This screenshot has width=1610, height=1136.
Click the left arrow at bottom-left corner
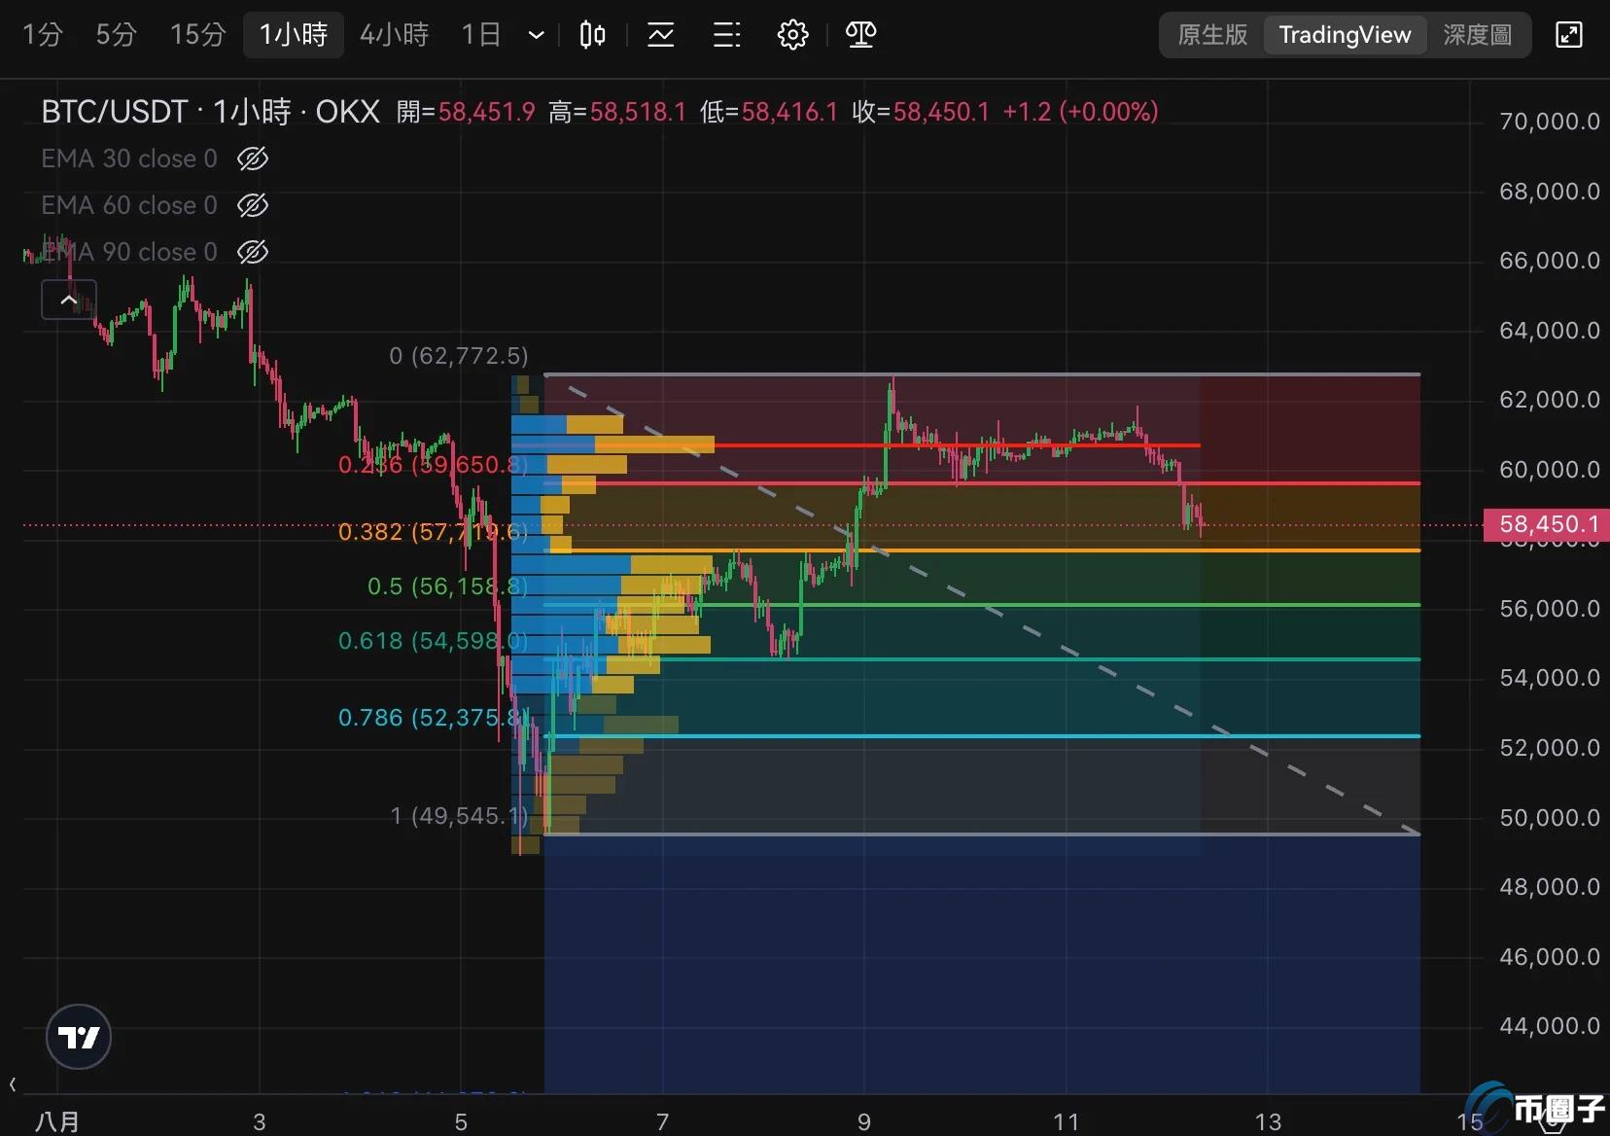coord(13,1083)
